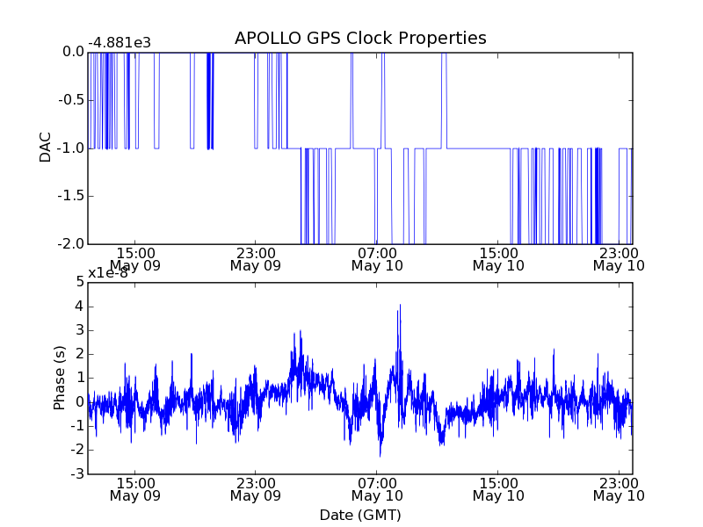Click the highest phase spike near 4
The height and width of the screenshot is (527, 703).
click(x=400, y=306)
